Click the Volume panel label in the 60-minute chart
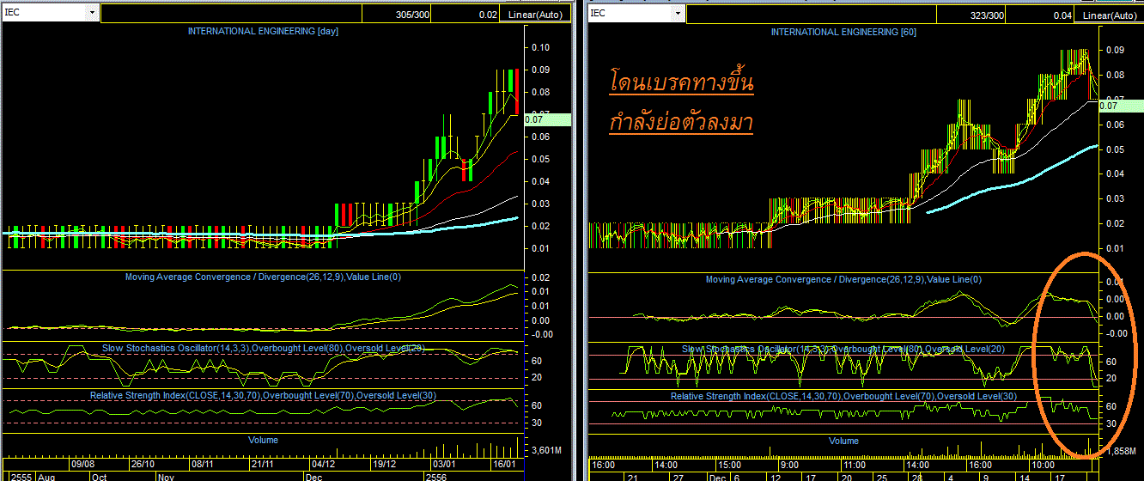 pos(843,441)
